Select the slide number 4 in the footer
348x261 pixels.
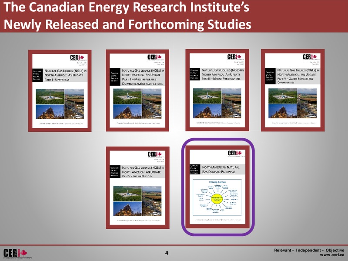pyautogui.click(x=167, y=253)
